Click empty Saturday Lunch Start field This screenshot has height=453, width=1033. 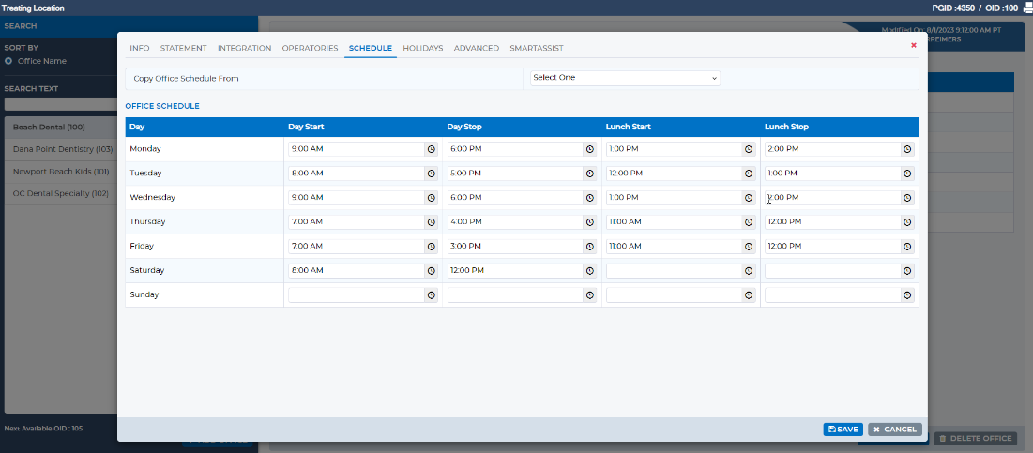coord(674,271)
